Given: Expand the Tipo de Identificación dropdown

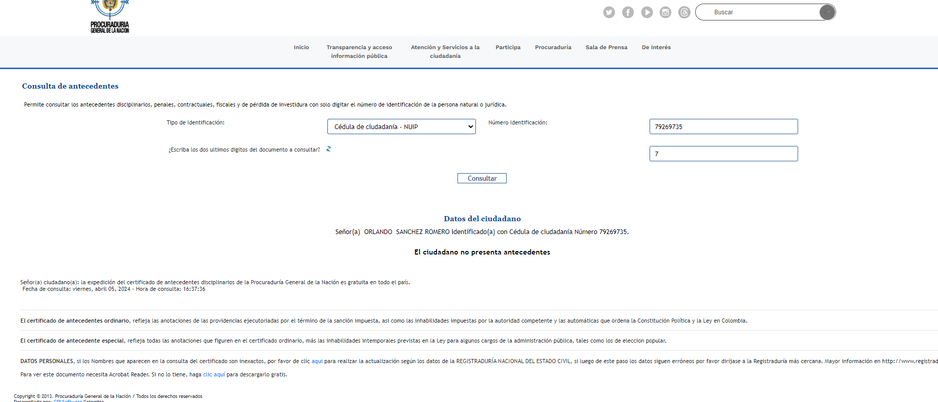Looking at the screenshot, I should 401,126.
